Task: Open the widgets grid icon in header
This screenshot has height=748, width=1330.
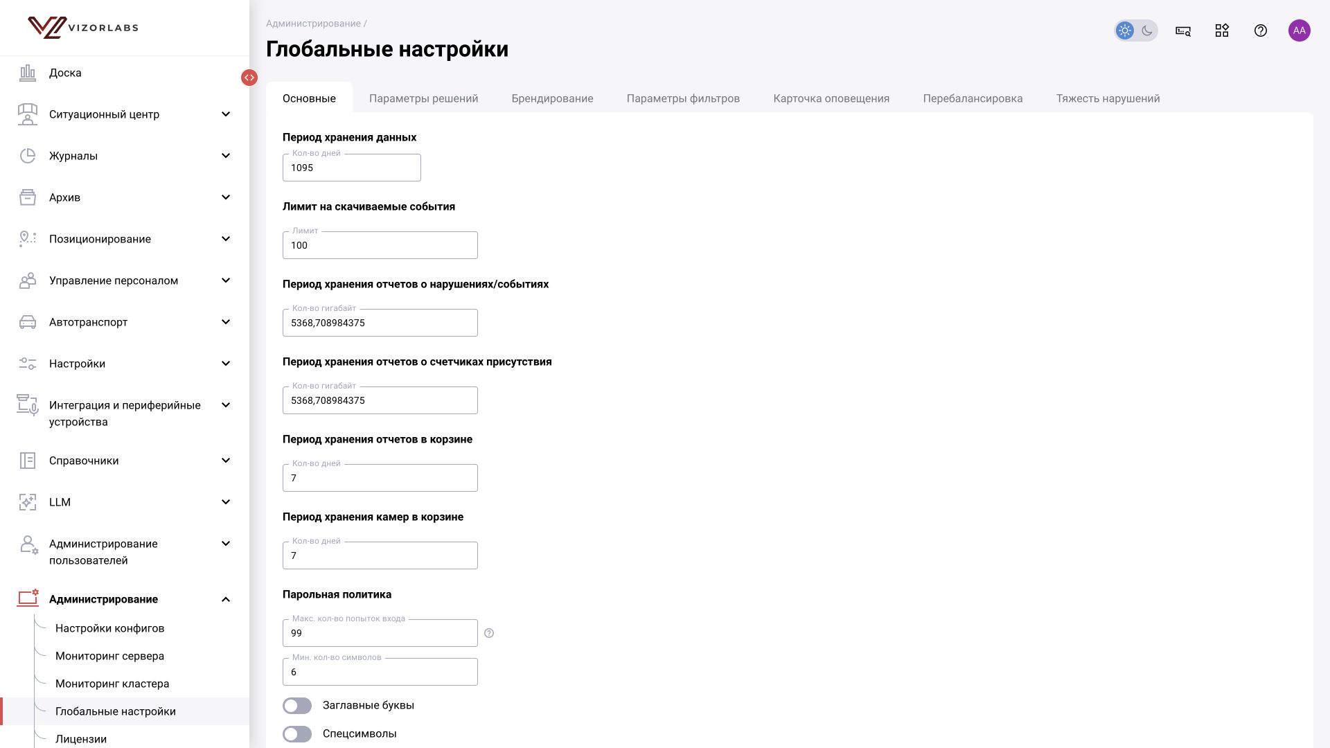Action: click(x=1222, y=30)
